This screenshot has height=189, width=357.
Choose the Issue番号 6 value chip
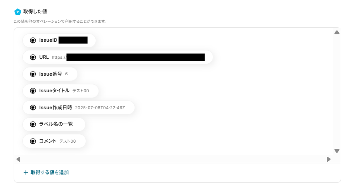click(50, 74)
